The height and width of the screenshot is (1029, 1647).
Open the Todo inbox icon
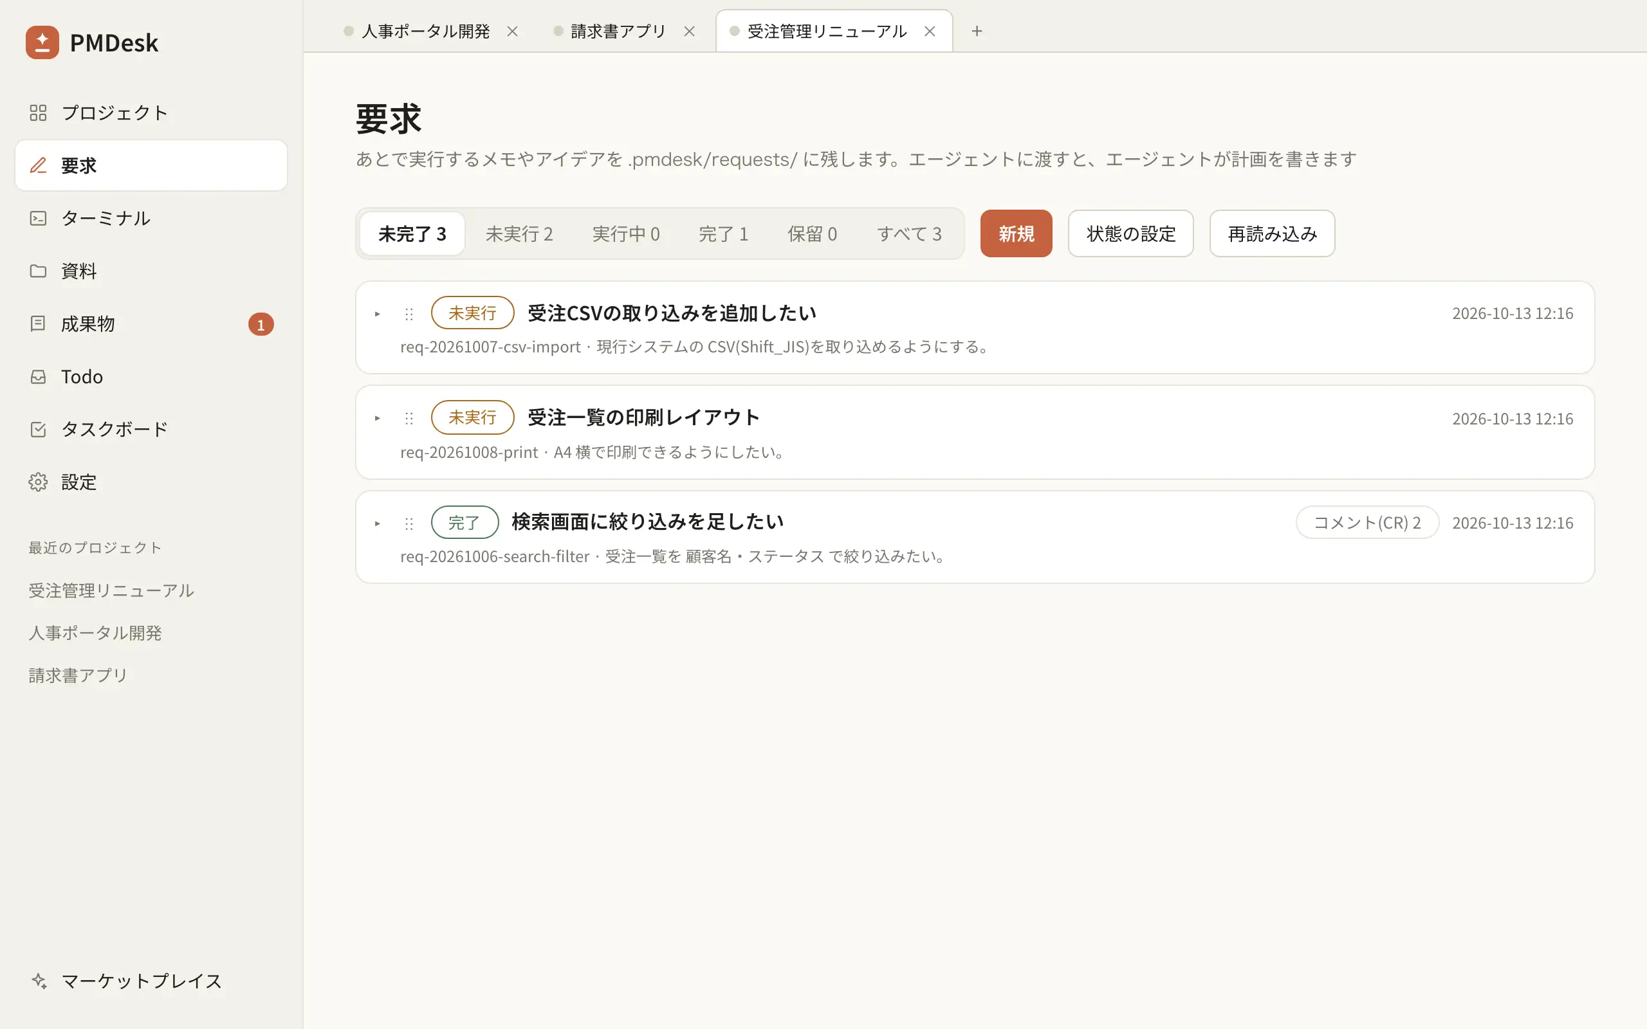(x=38, y=376)
